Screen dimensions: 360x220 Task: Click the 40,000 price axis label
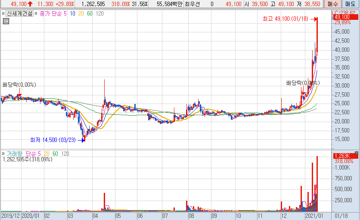342,50
